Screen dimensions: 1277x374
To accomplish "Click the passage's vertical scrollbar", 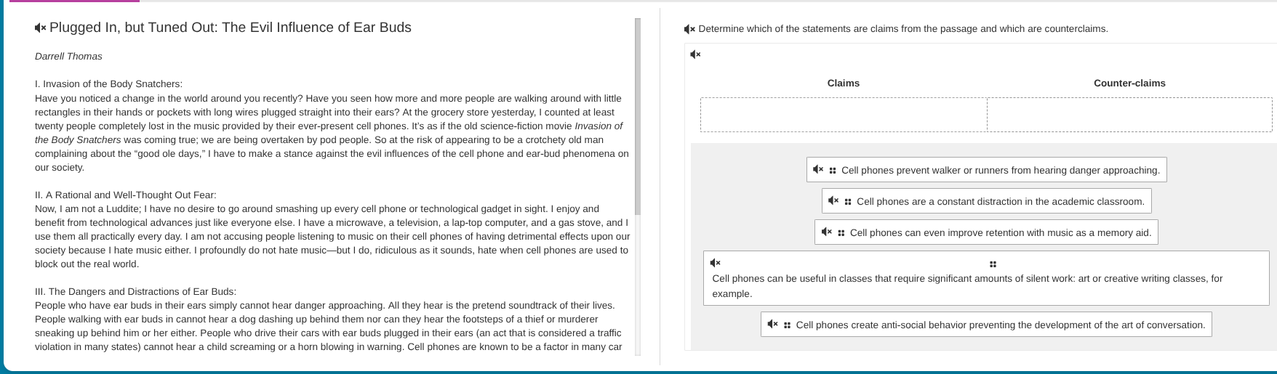I will click(638, 116).
